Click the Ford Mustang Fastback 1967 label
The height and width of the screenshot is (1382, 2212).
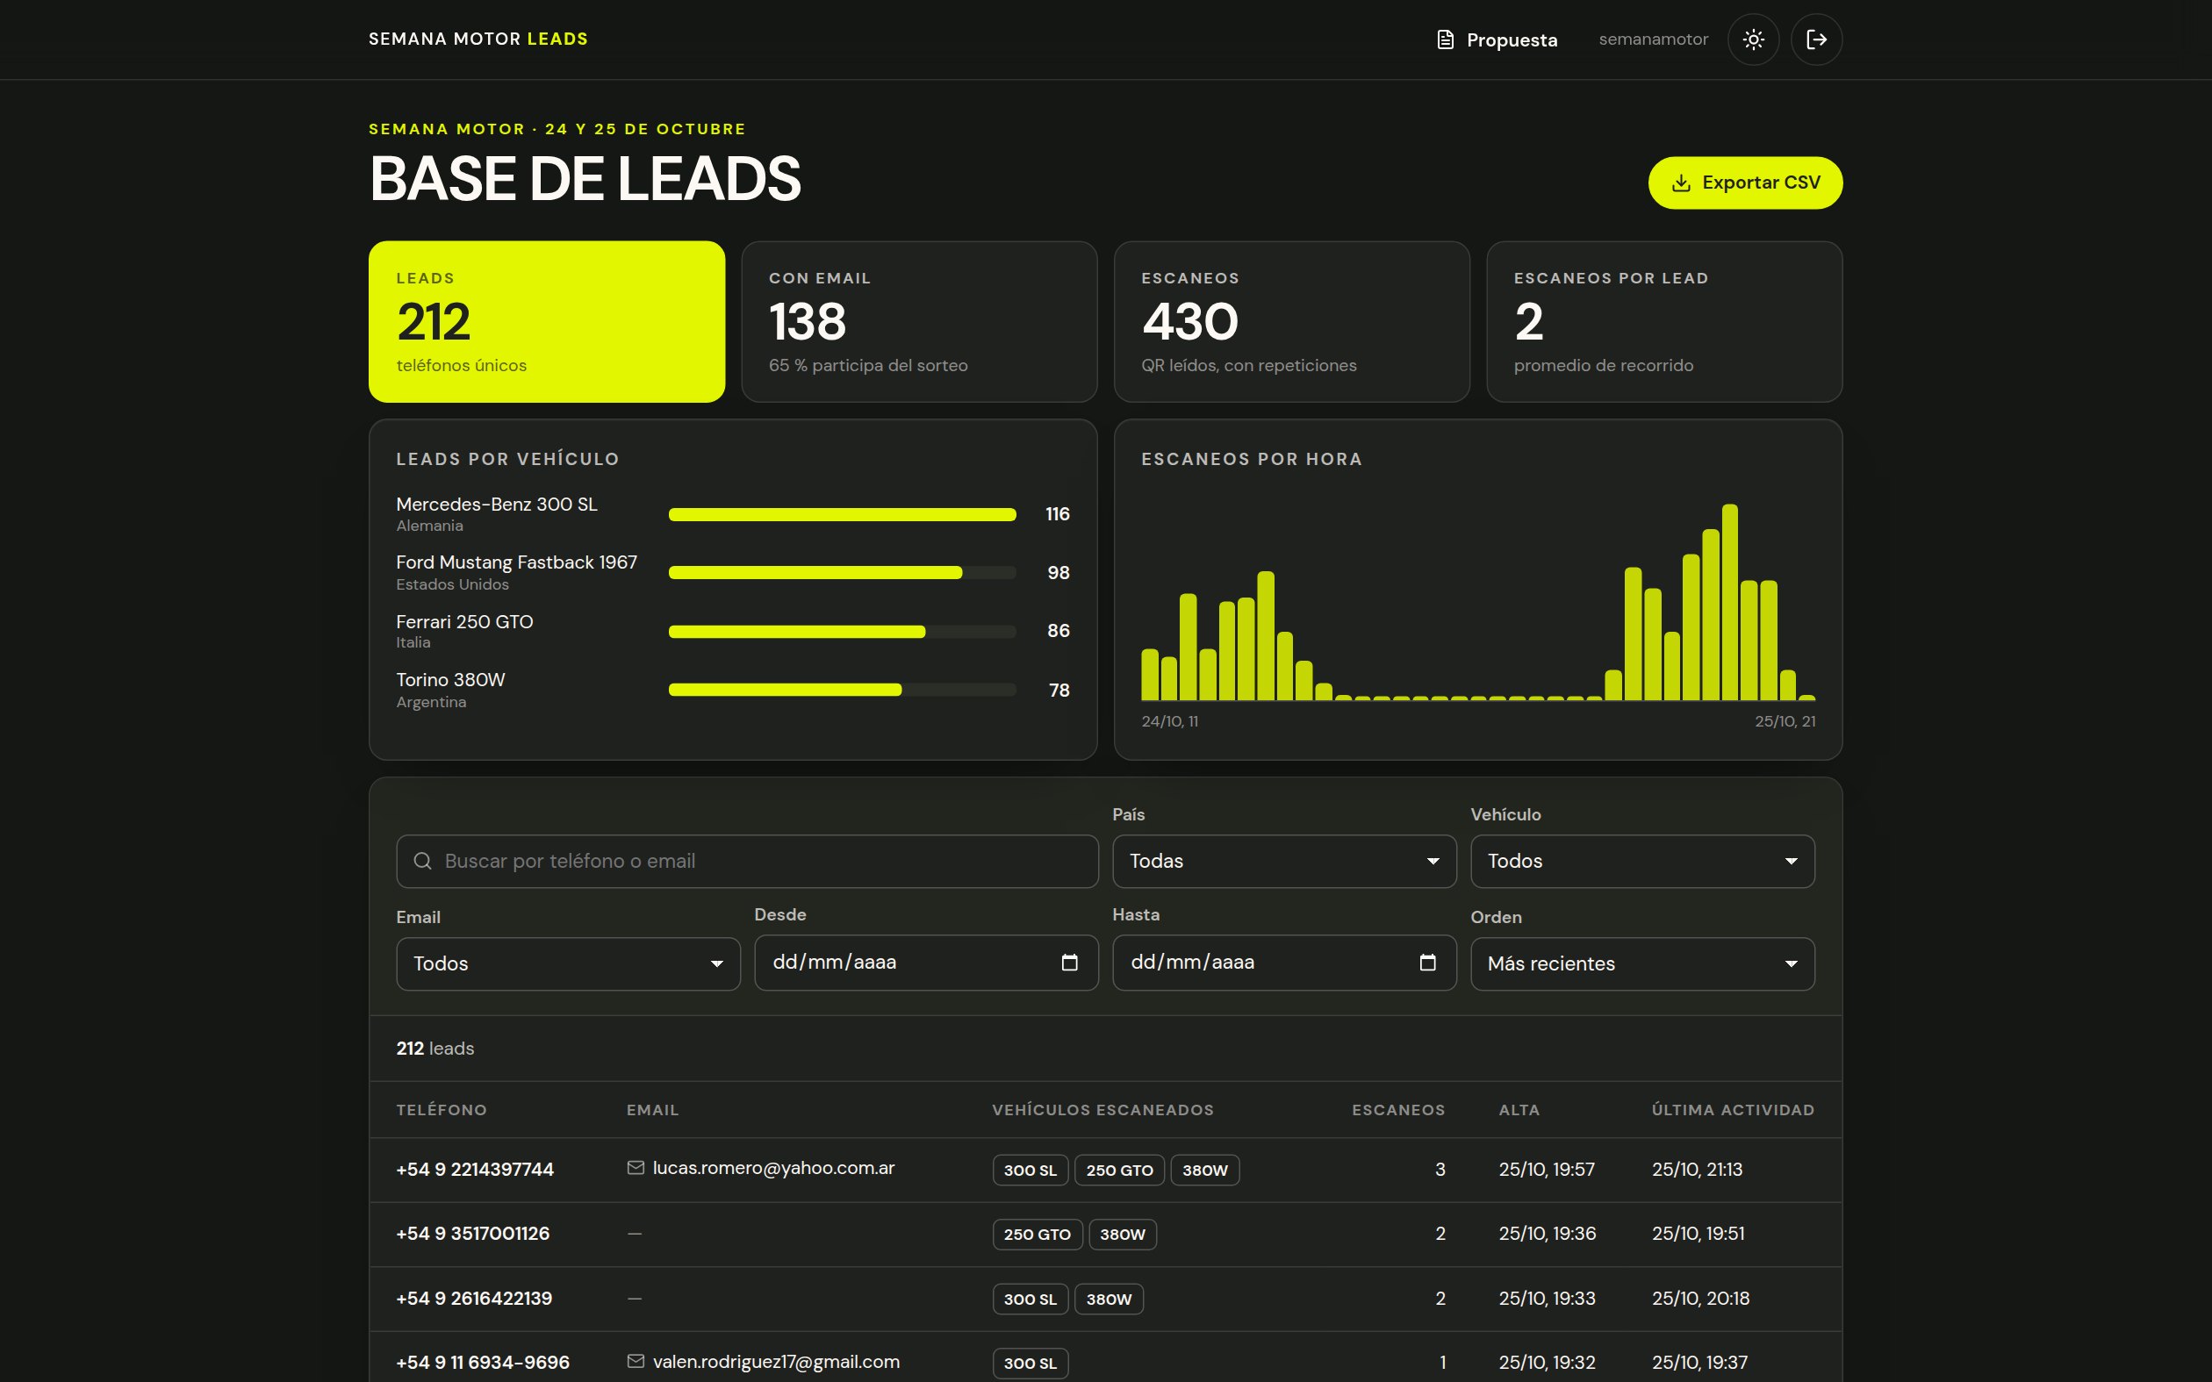tap(516, 562)
